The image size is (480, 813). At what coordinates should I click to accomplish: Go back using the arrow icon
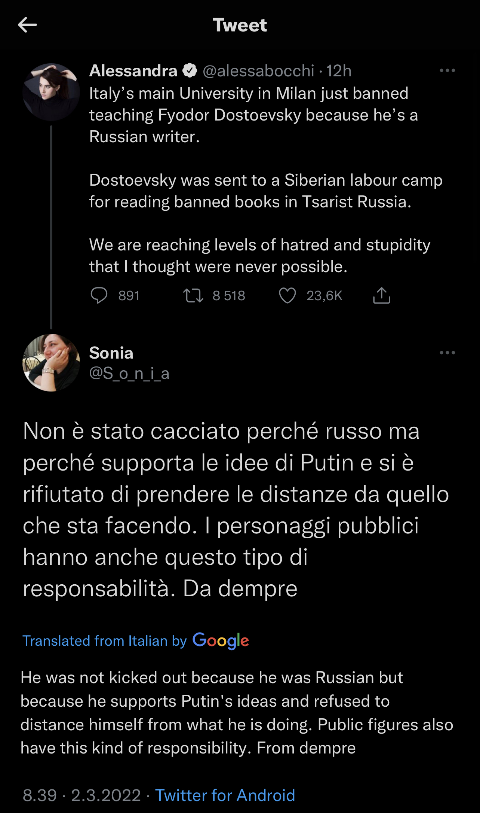pyautogui.click(x=27, y=25)
